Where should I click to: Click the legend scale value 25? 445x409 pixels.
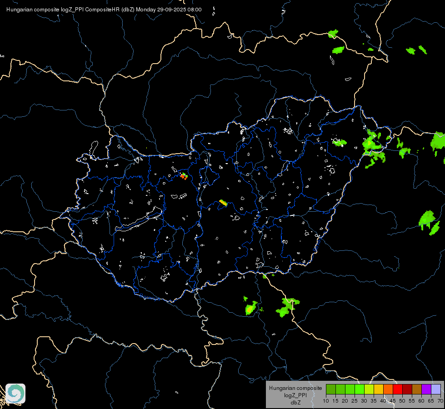[355, 401]
